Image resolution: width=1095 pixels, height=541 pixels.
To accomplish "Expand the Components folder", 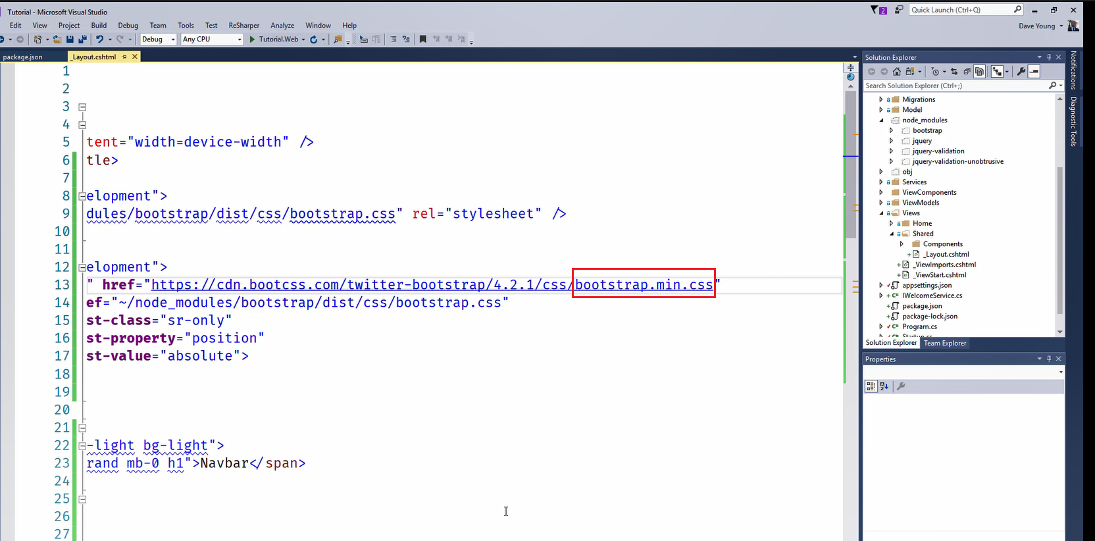I will tap(902, 244).
